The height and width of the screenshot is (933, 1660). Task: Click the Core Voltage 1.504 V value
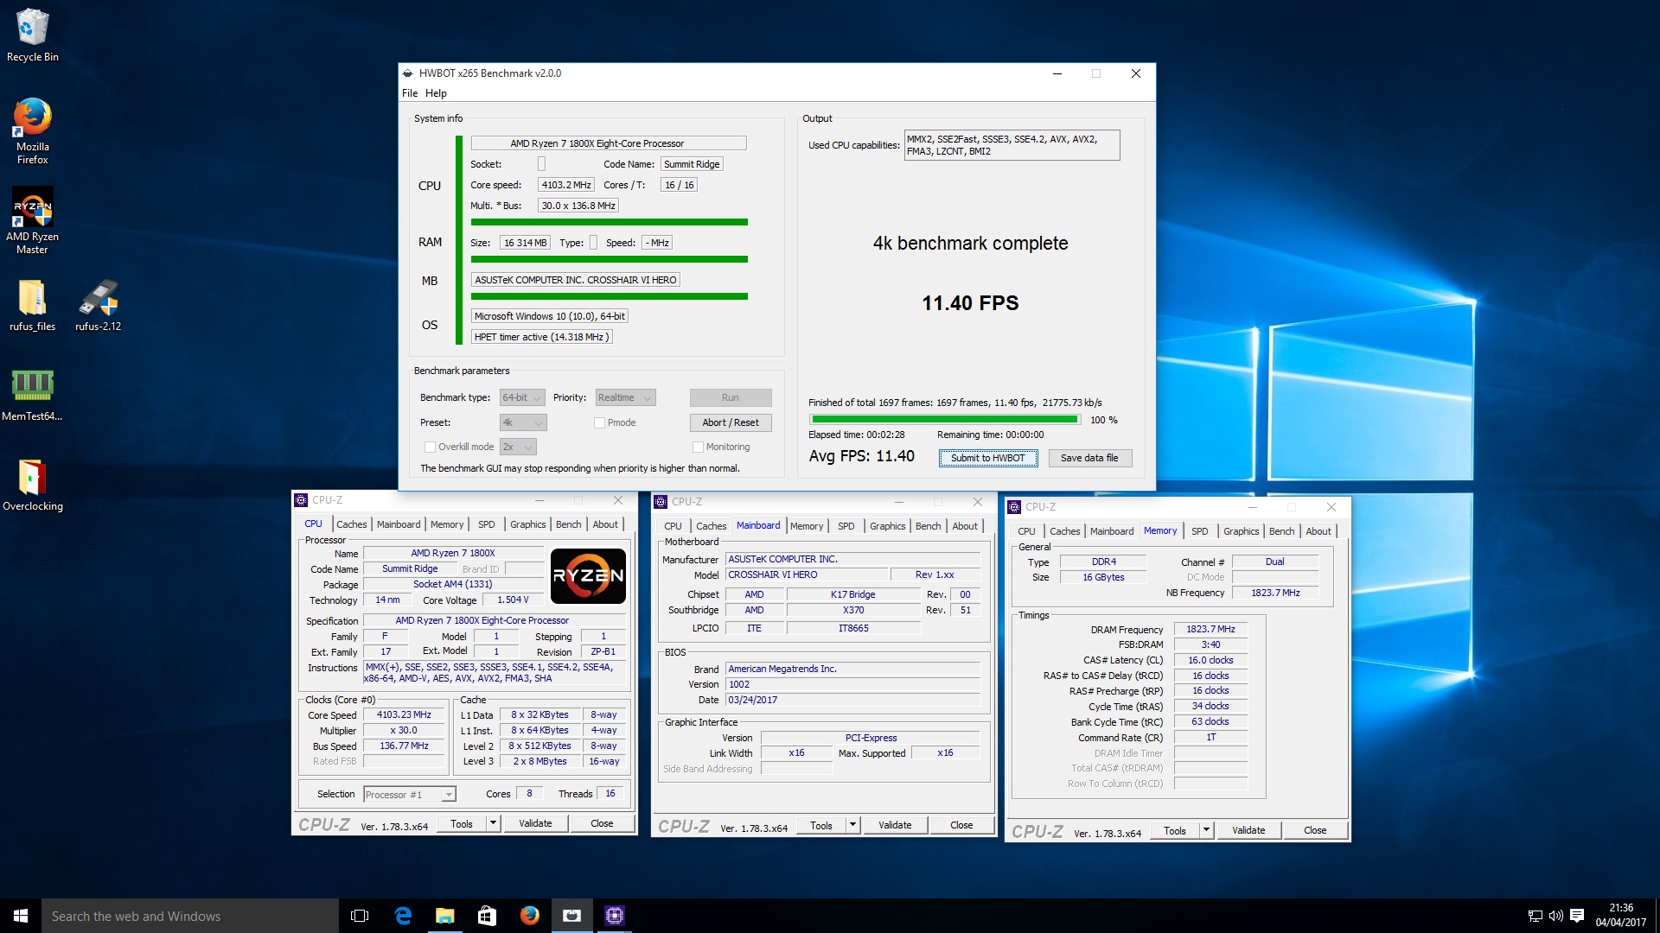point(513,600)
